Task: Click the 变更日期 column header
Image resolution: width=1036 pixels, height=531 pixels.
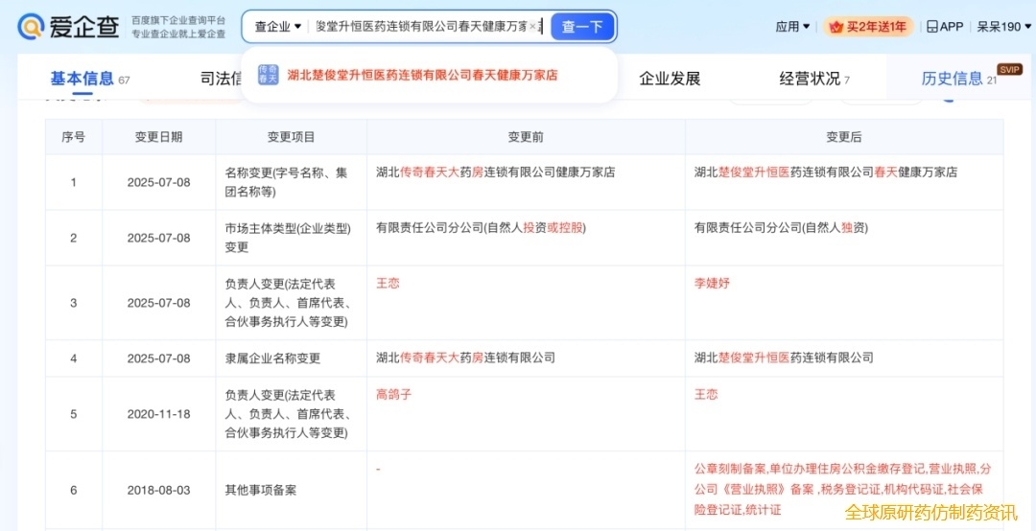Action: pos(158,137)
